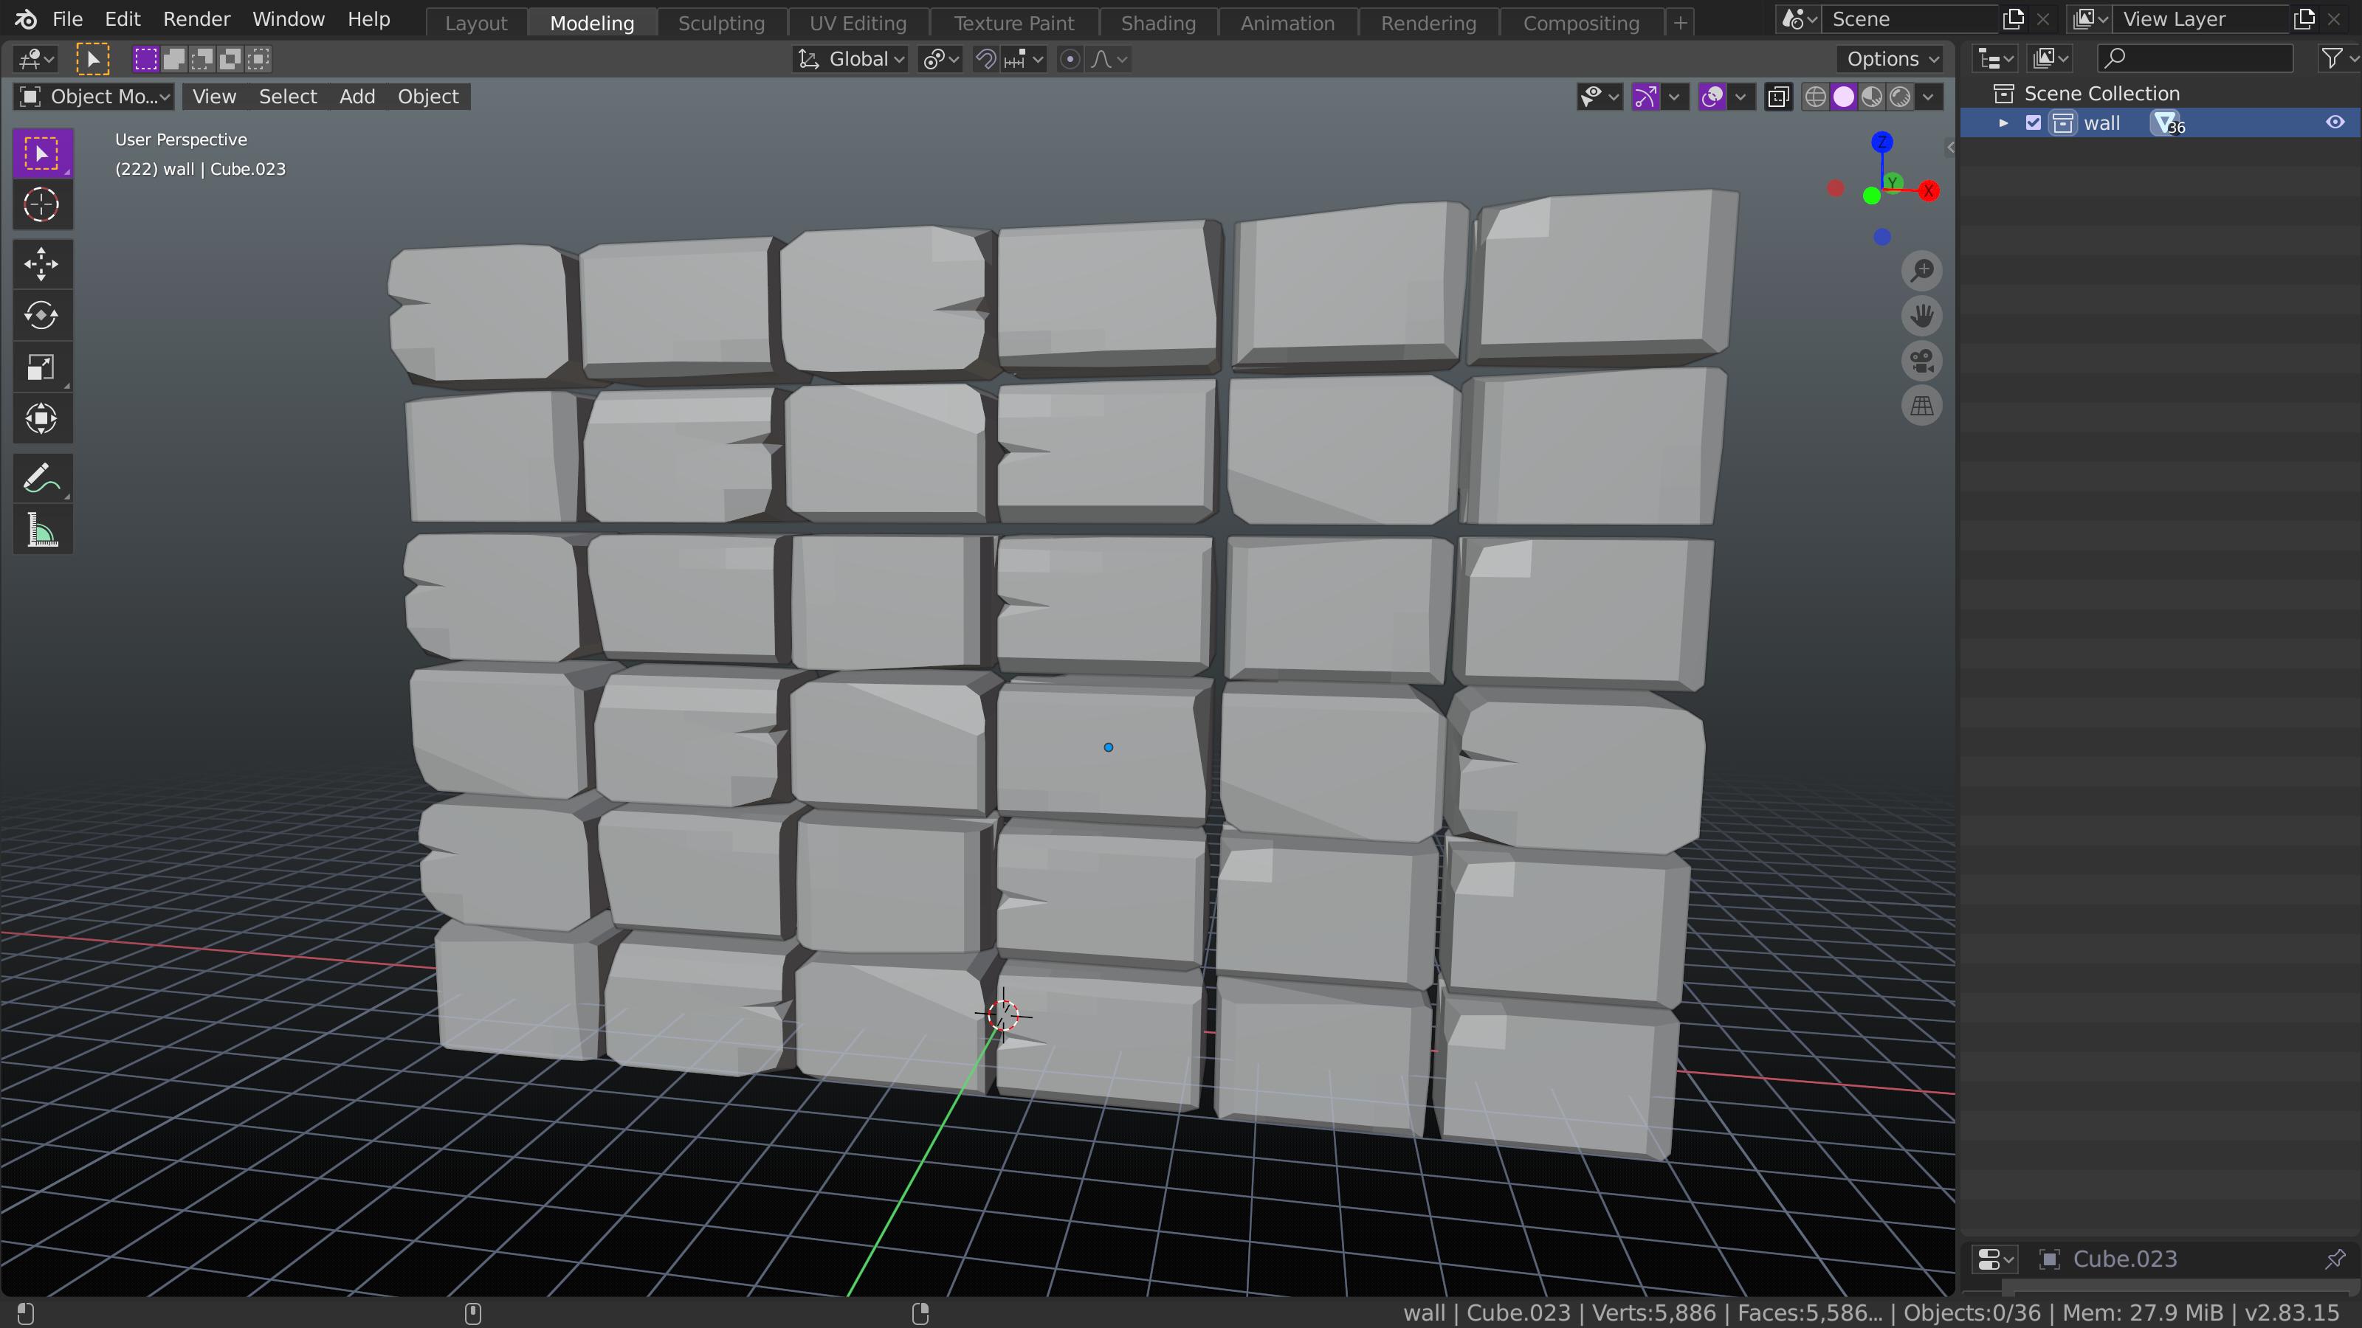
Task: Hide wall collection with eye icon
Action: [x=2335, y=122]
